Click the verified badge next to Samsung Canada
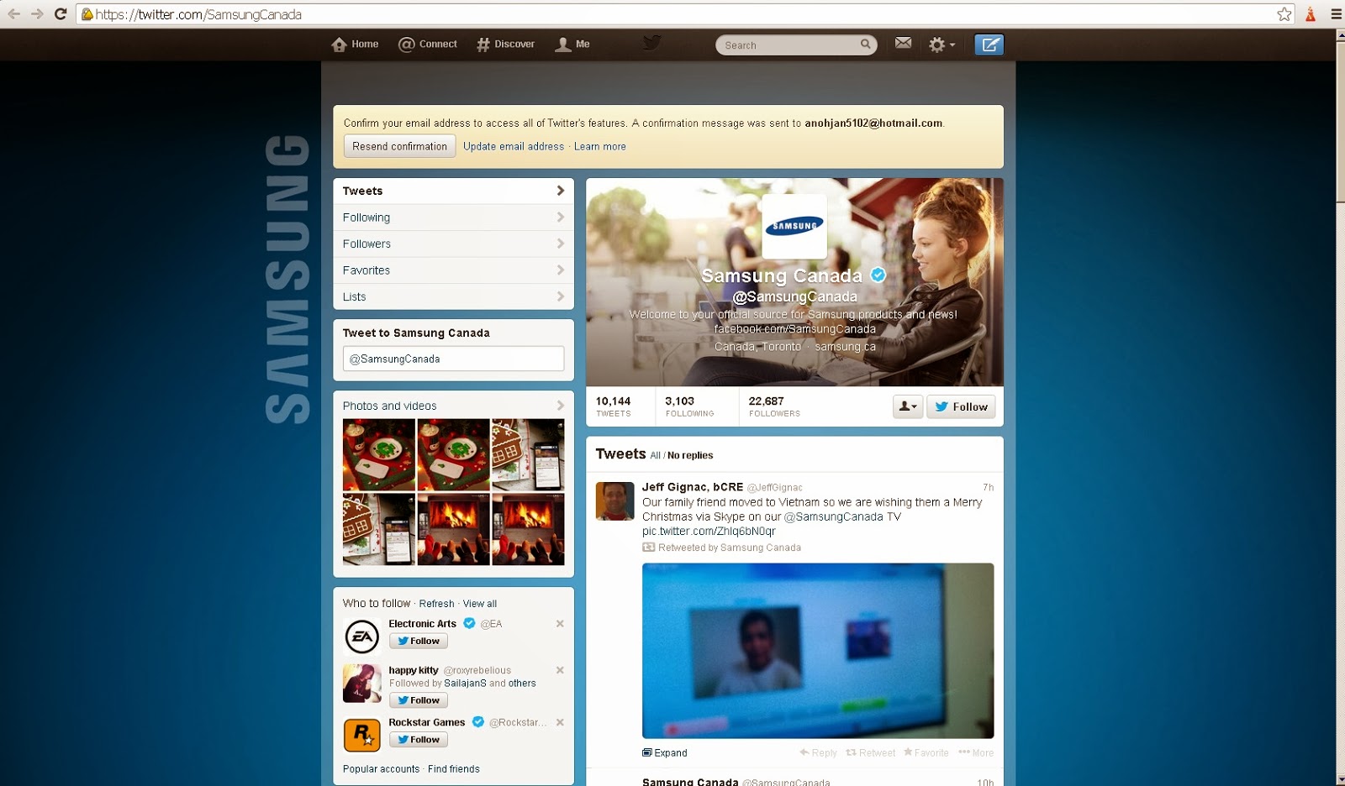 click(x=878, y=275)
